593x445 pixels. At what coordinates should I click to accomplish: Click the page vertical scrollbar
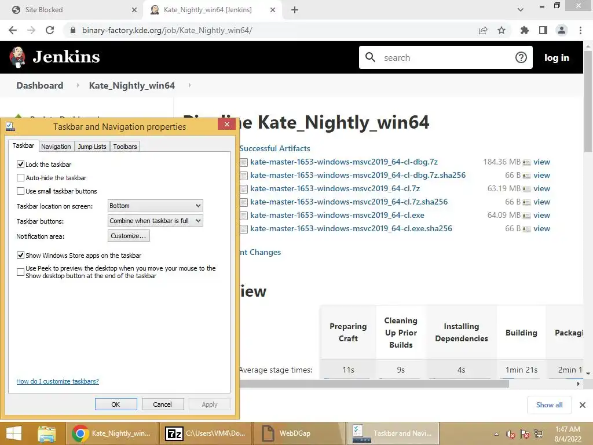click(x=588, y=100)
